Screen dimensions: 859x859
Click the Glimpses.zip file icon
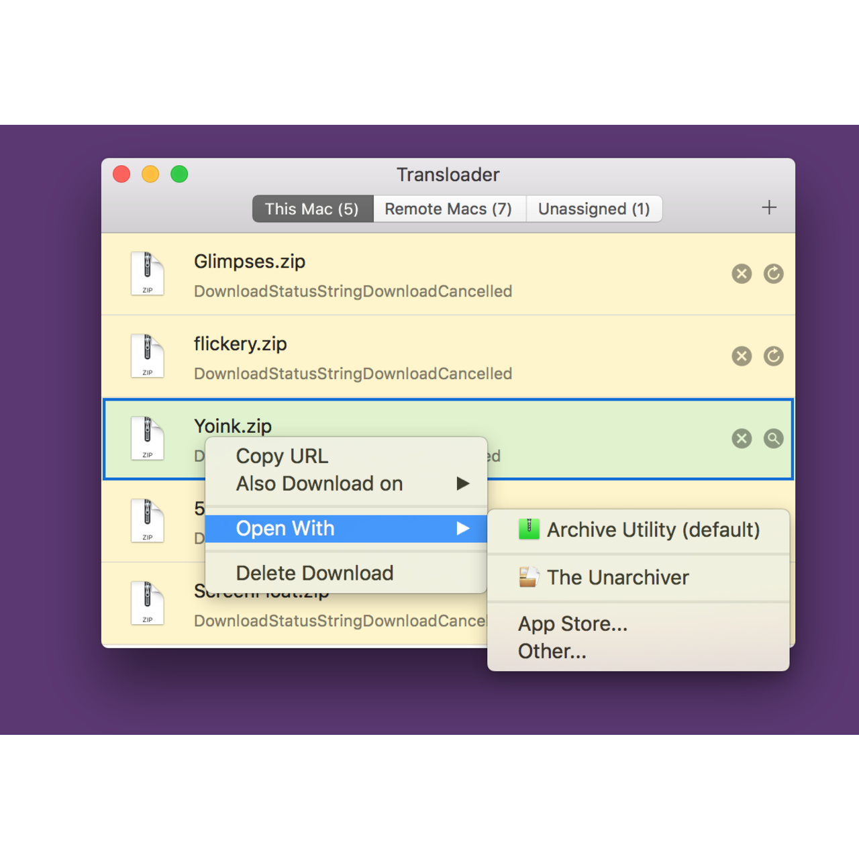pyautogui.click(x=148, y=274)
